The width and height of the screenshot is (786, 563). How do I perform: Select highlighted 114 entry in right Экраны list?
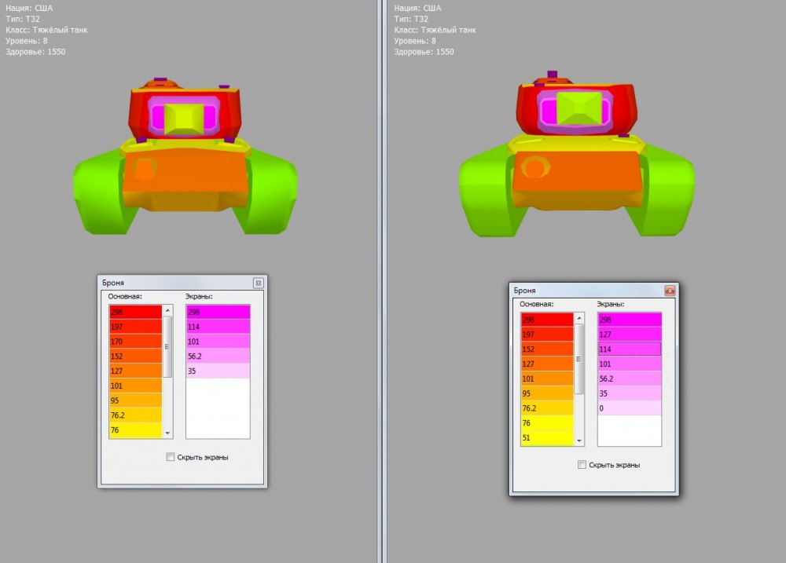coord(629,349)
